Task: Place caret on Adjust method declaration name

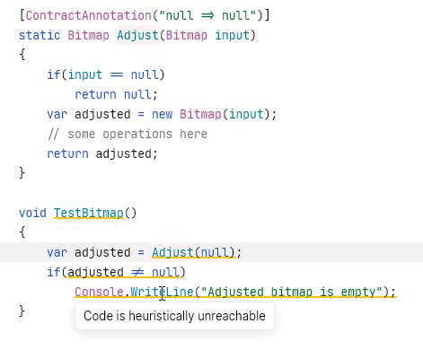Action: tap(137, 35)
